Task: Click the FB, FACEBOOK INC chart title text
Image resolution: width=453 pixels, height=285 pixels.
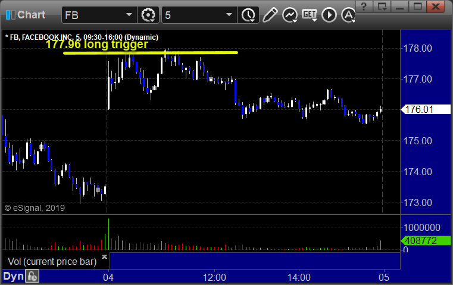Action: point(82,37)
